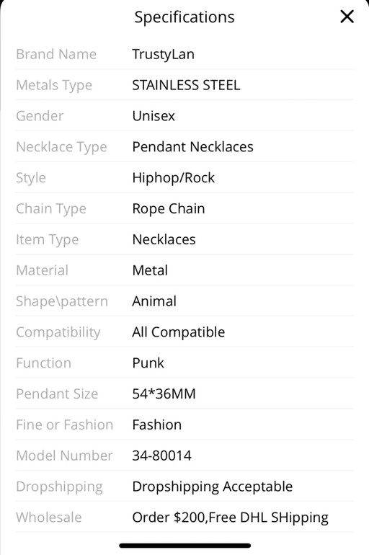Tap the Necklaces item type value

[x=164, y=239]
